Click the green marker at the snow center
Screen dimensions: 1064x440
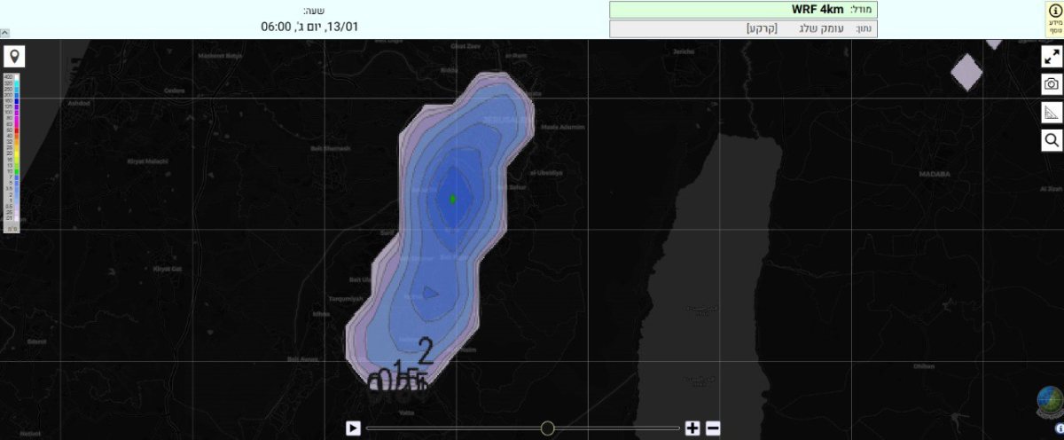tap(452, 199)
